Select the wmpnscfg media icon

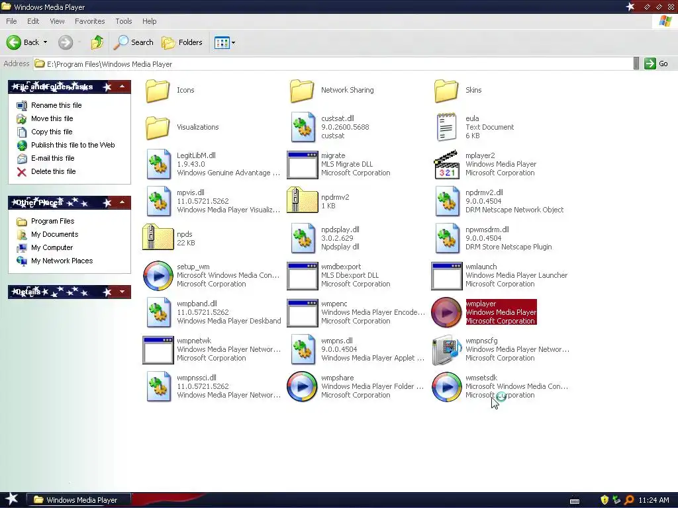(x=447, y=350)
